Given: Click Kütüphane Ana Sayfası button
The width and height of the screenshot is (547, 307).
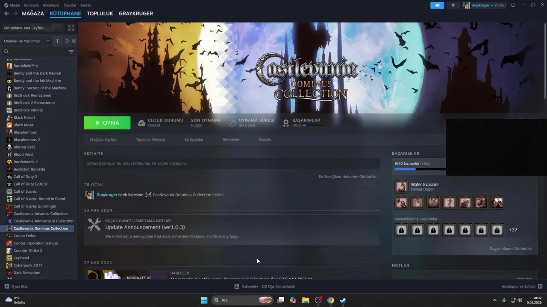Looking at the screenshot, I should (x=33, y=28).
